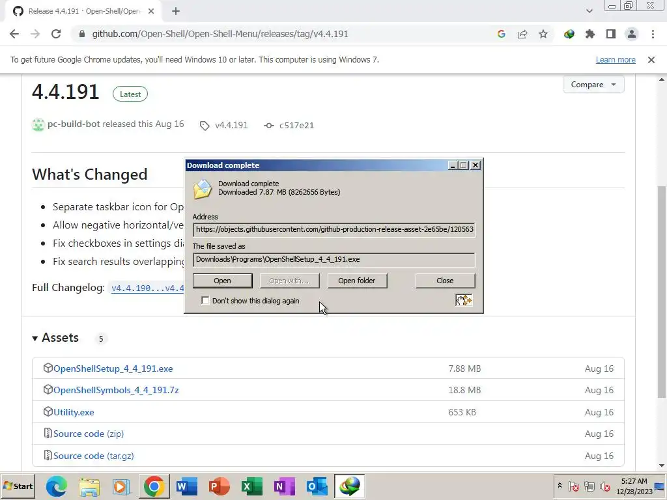Open the Windows Start menu
The width and height of the screenshot is (667, 500).
tap(18, 486)
